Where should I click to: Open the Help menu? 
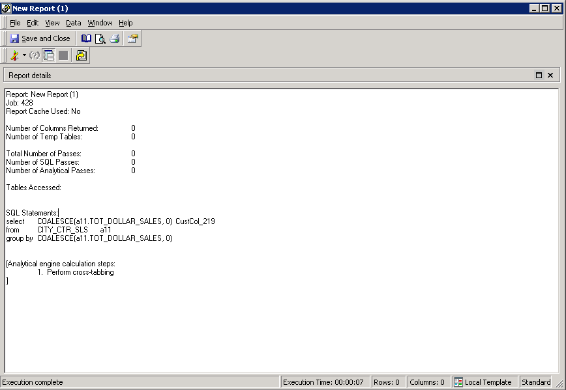tap(125, 23)
